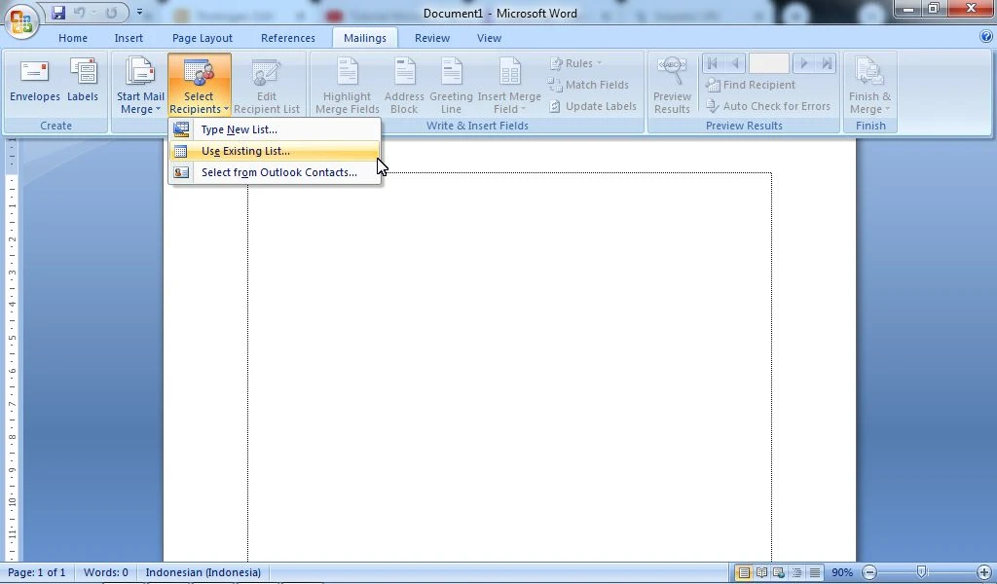
Task: Click Edit Recipient List
Action: [267, 85]
